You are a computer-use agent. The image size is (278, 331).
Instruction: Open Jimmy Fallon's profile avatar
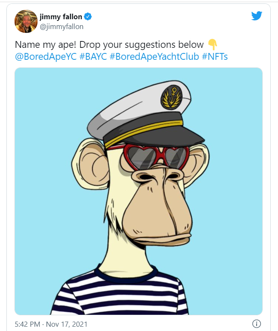[x=26, y=21]
